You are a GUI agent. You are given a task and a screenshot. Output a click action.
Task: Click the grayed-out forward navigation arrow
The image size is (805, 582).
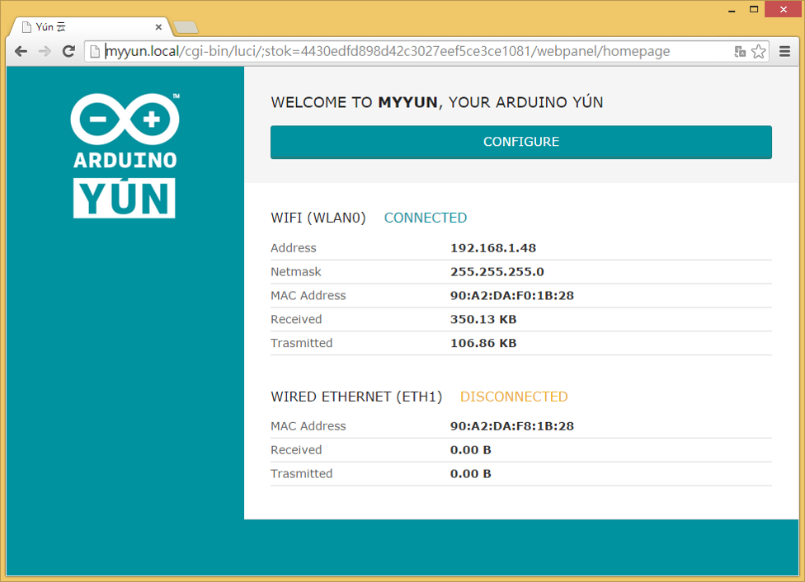pos(44,51)
